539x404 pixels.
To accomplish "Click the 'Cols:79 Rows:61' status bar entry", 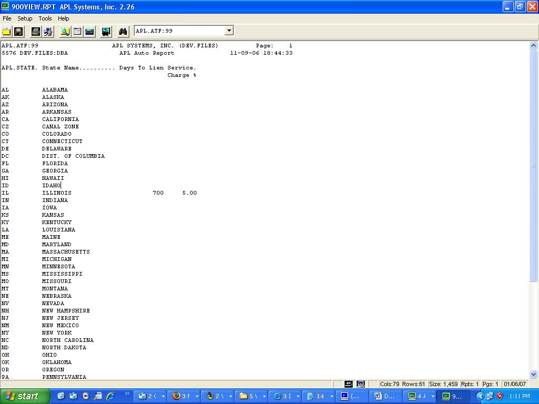I will point(402,384).
